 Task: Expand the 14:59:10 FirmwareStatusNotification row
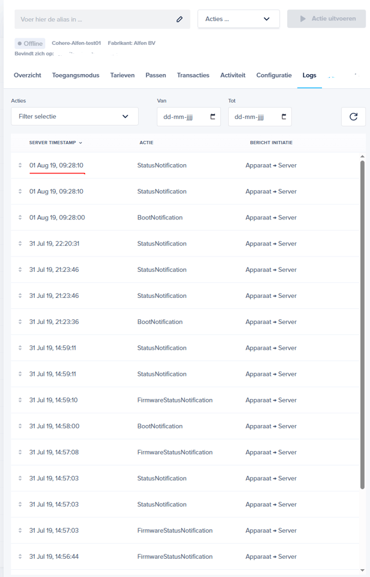tap(20, 400)
